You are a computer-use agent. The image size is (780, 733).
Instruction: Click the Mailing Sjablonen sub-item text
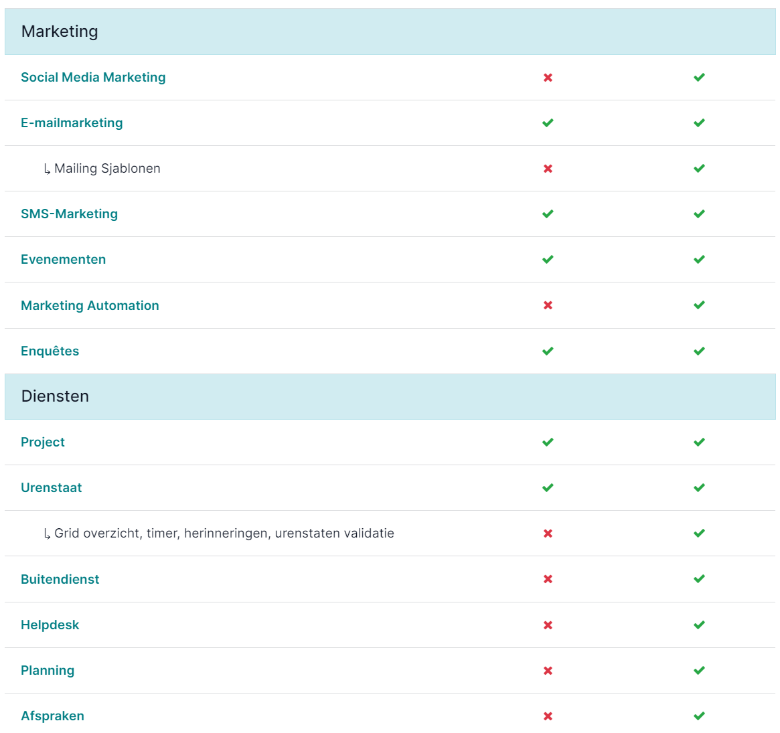[107, 169]
